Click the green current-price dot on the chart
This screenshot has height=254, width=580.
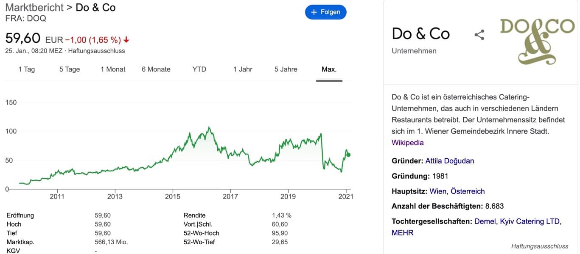click(x=348, y=155)
